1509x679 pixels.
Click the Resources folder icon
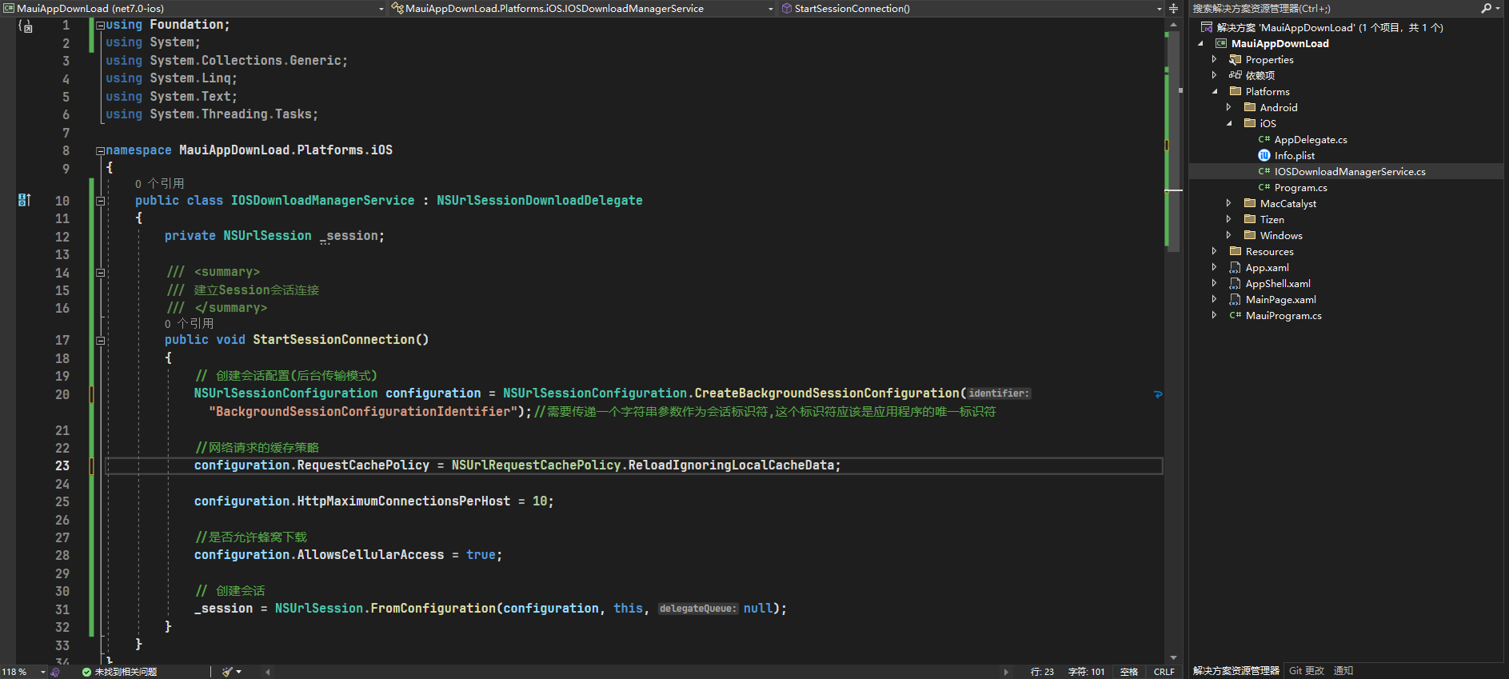pyautogui.click(x=1236, y=251)
